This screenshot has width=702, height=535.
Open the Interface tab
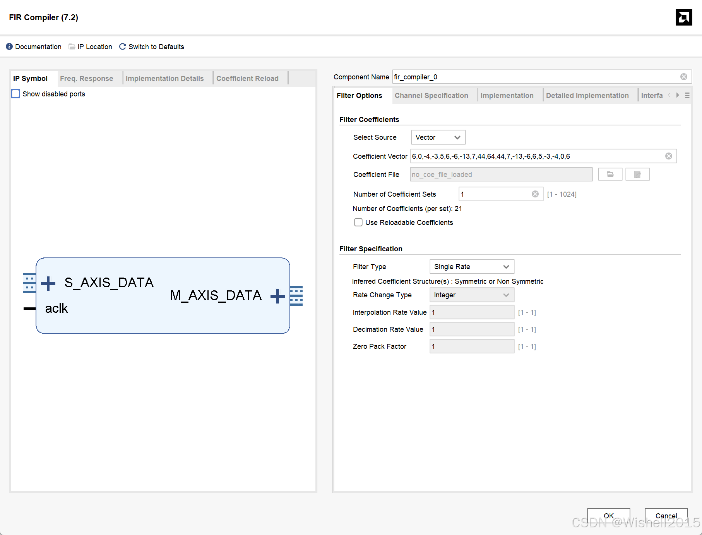pyautogui.click(x=652, y=95)
